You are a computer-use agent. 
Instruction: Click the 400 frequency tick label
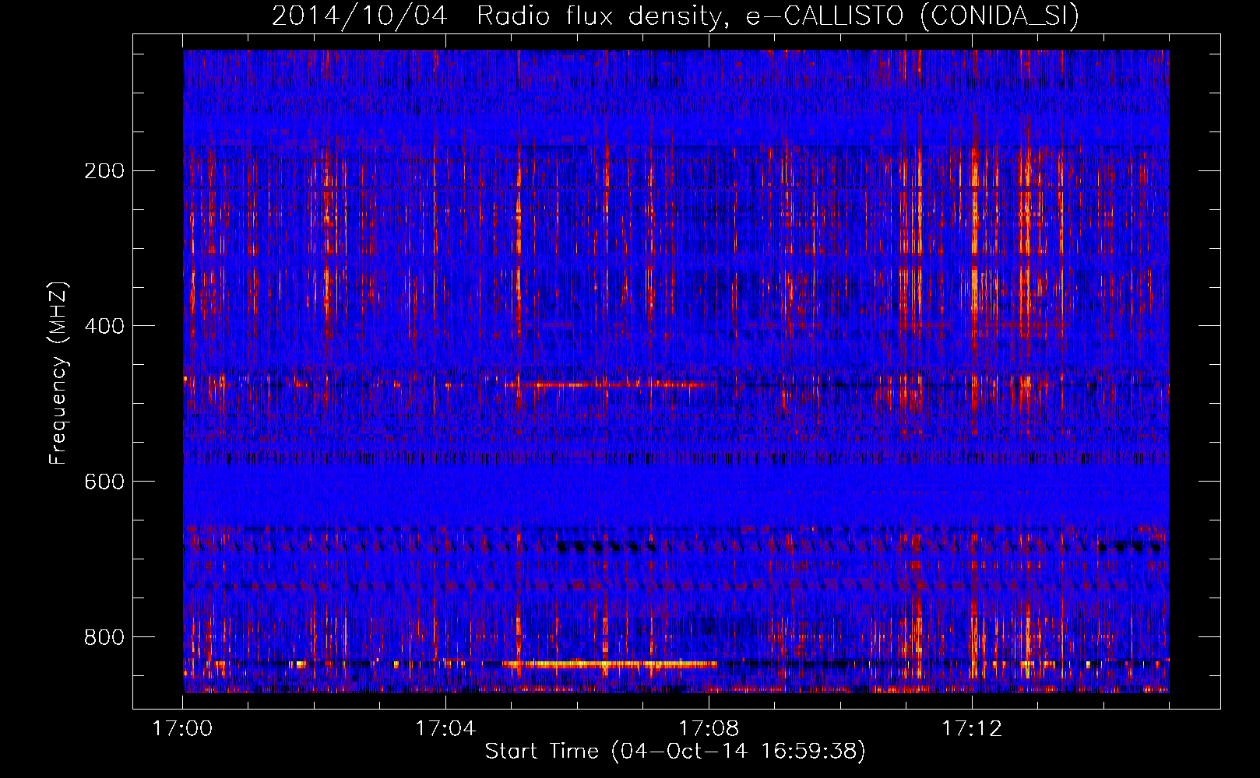pyautogui.click(x=104, y=326)
